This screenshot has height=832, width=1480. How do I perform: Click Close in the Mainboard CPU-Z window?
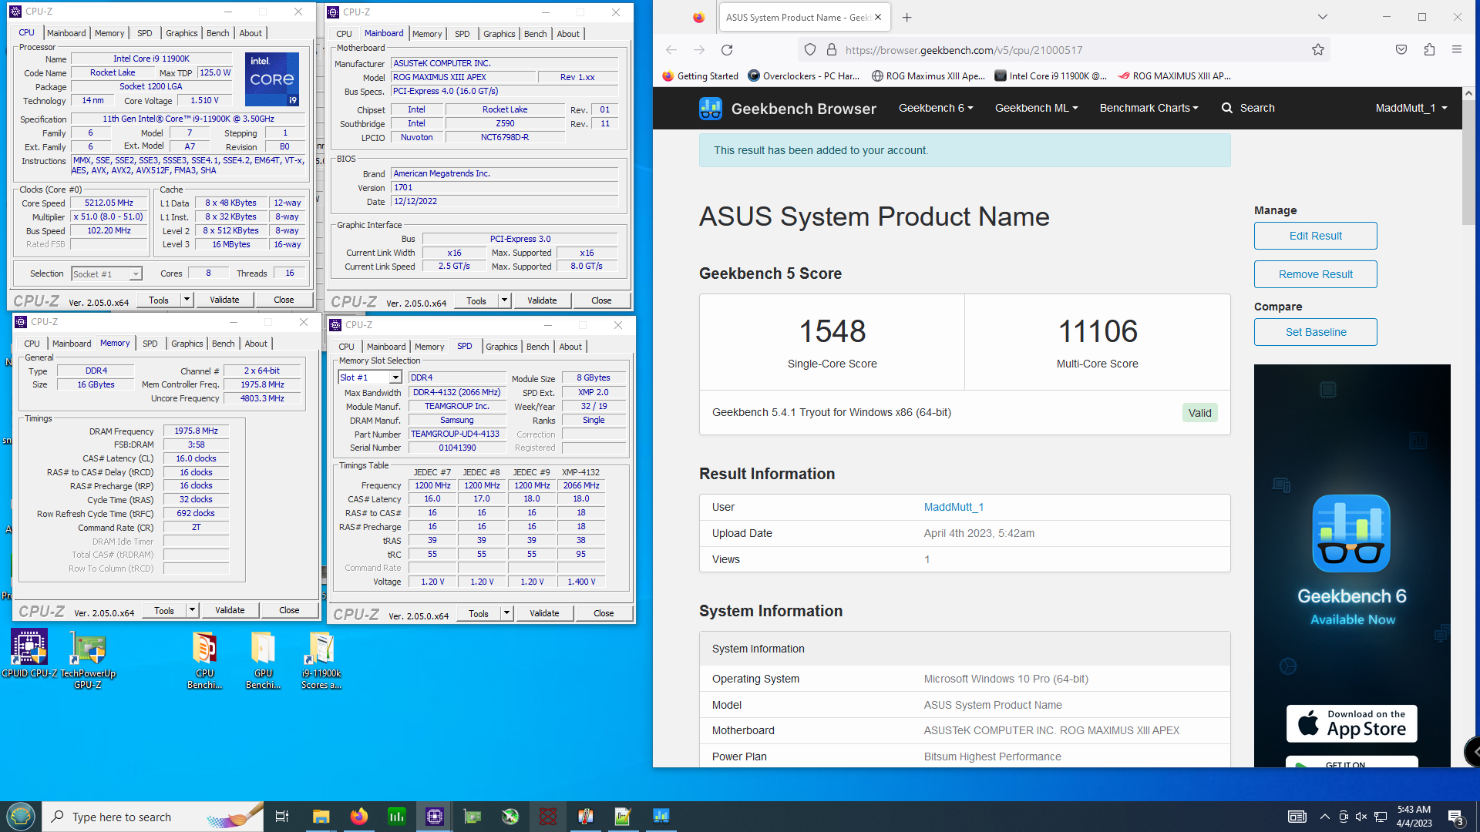(x=601, y=300)
